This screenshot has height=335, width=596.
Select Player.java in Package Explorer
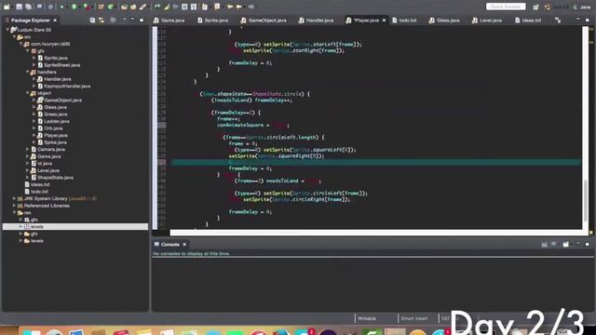[56, 135]
